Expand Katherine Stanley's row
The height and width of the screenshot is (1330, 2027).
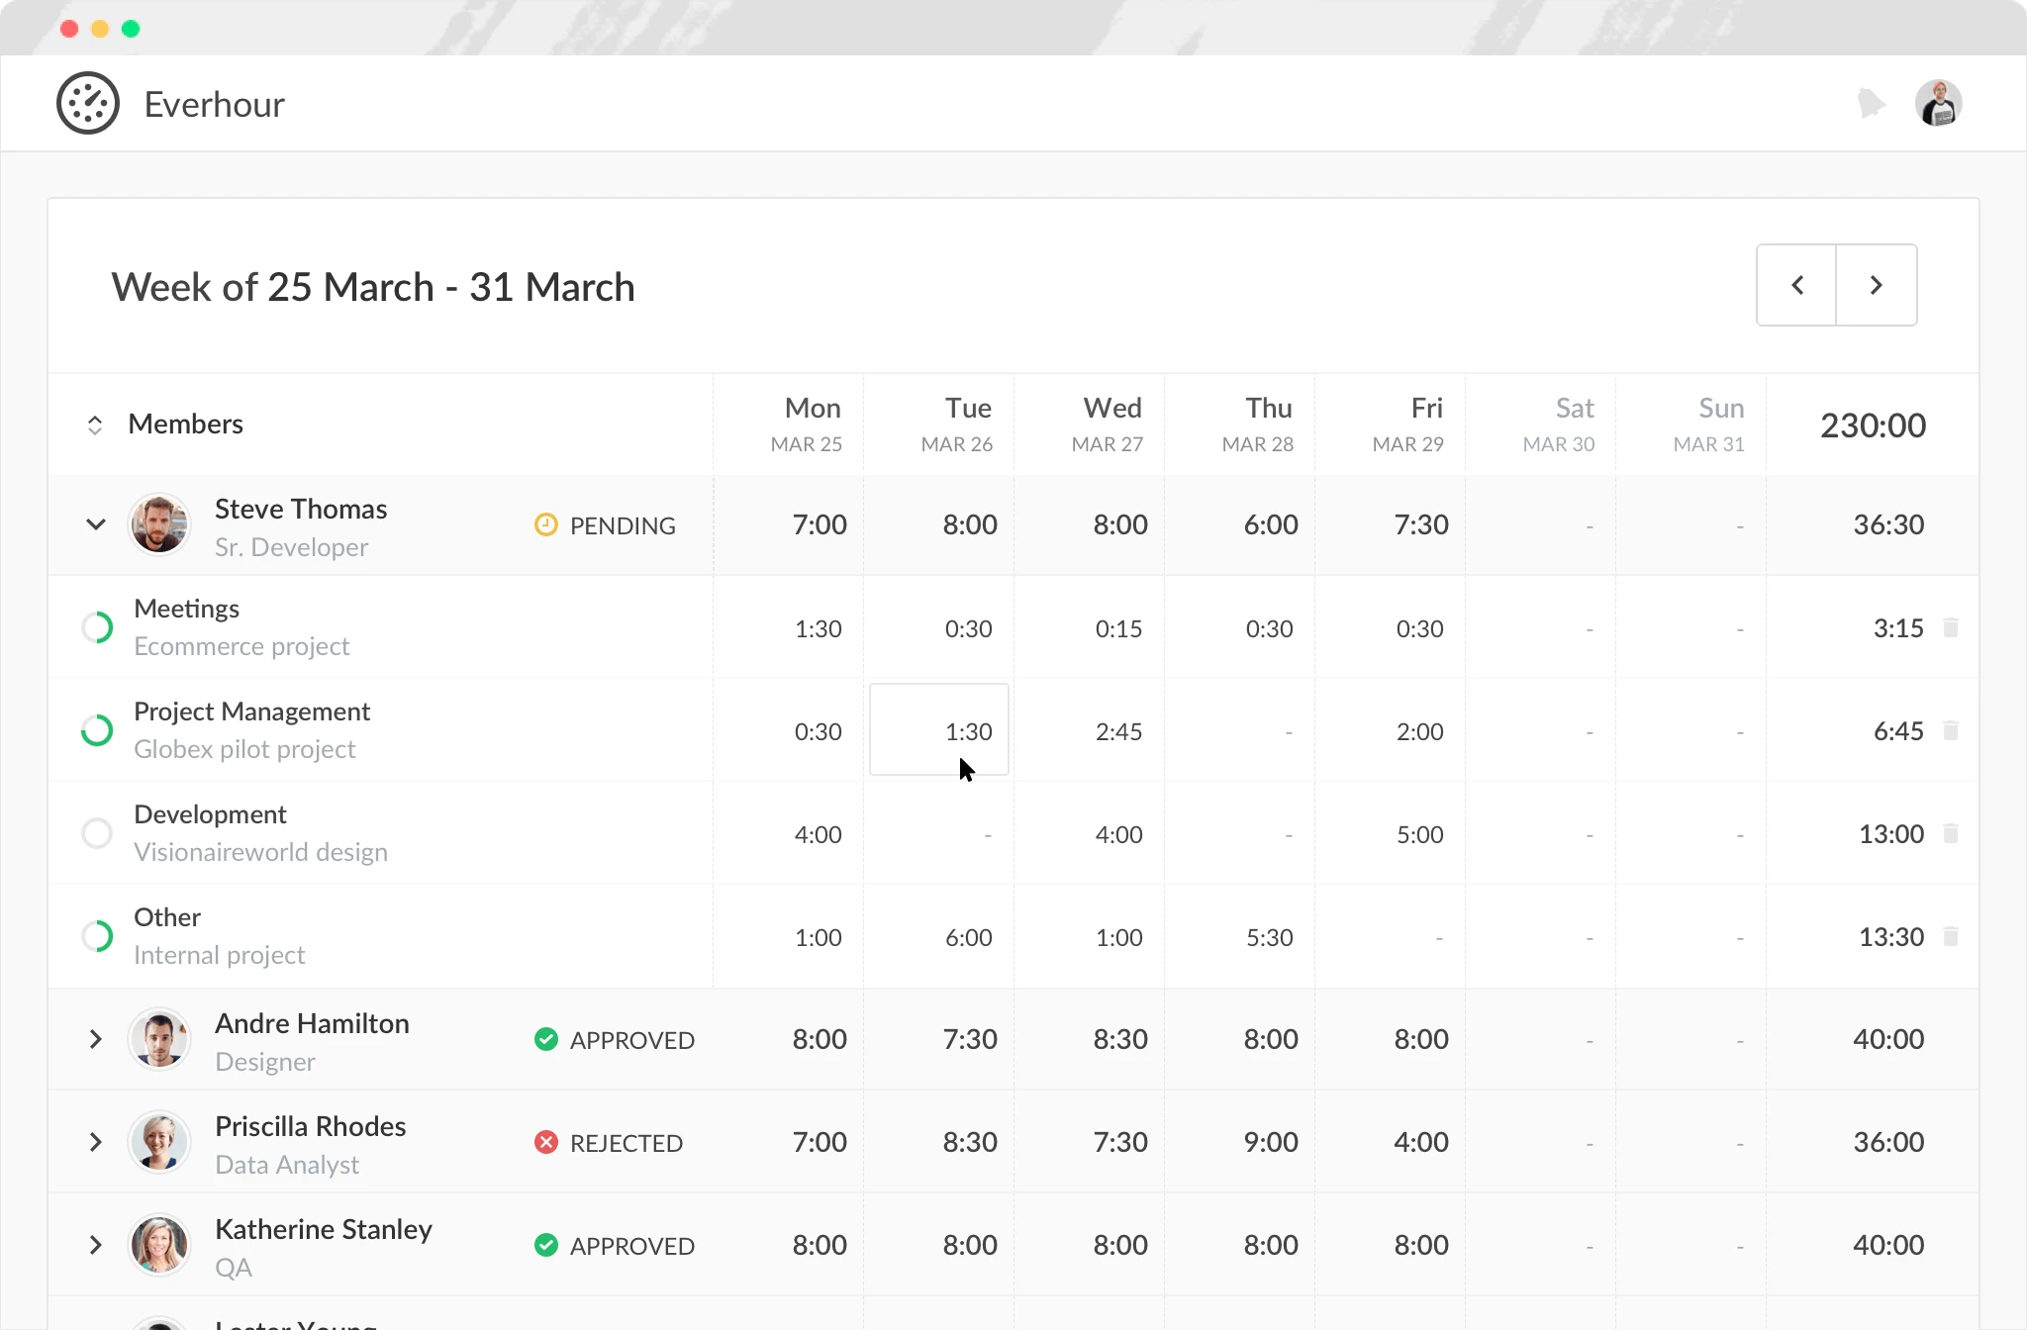(x=96, y=1245)
